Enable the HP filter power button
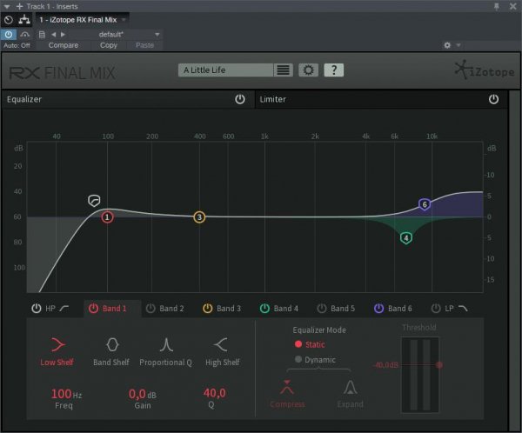The width and height of the screenshot is (522, 433). [x=36, y=309]
